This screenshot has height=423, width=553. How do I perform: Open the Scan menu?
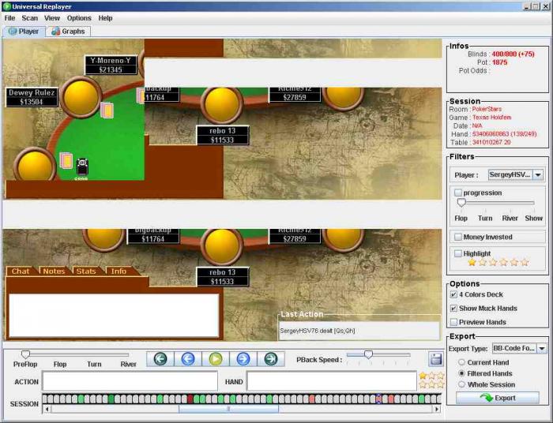click(30, 18)
